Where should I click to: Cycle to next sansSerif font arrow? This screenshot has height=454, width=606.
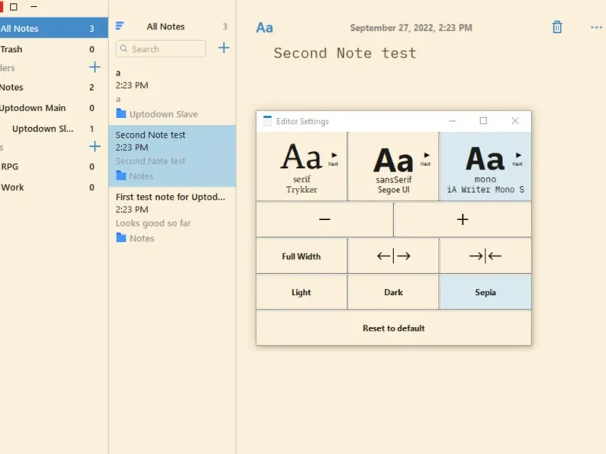[426, 158]
